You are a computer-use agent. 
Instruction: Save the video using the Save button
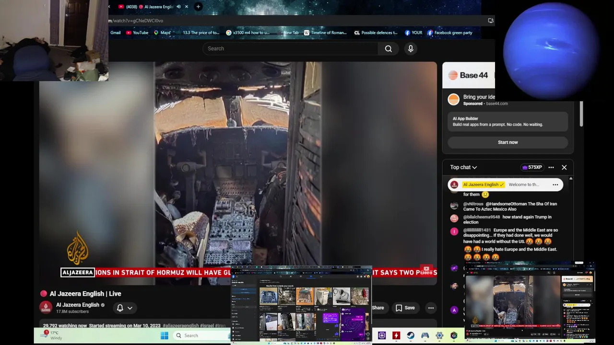pos(405,308)
